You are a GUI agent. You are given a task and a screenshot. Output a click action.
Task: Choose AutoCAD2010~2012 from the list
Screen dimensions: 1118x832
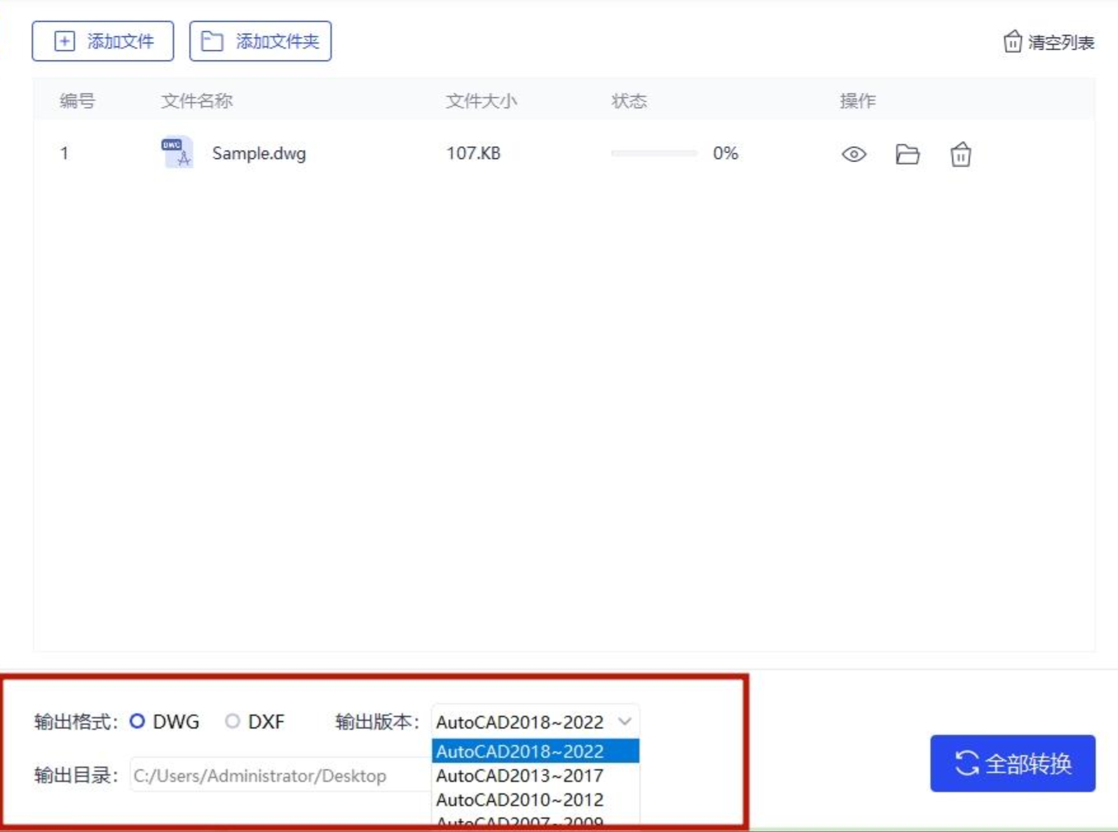click(535, 800)
